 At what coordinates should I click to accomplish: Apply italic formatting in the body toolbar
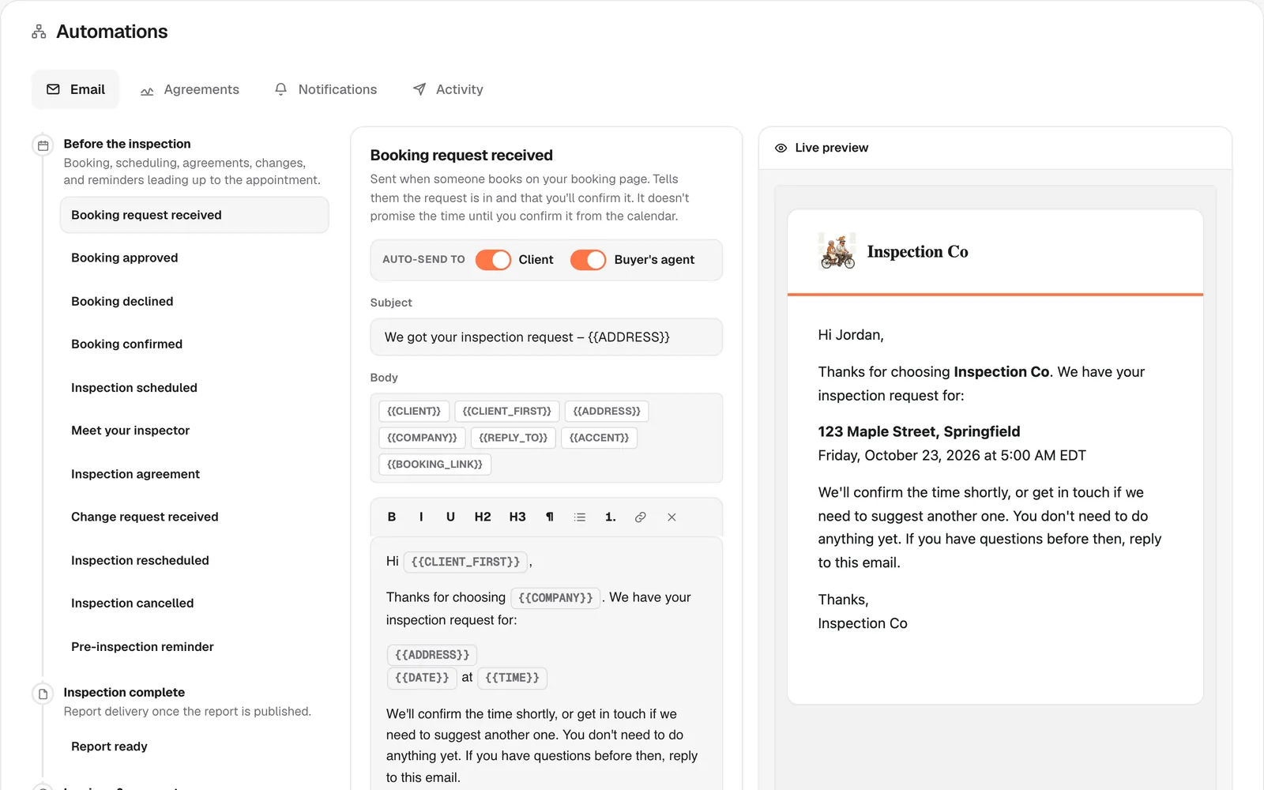pos(421,517)
